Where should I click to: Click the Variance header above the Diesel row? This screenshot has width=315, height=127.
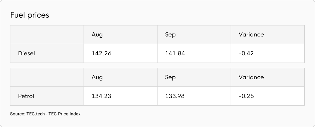tap(251, 35)
